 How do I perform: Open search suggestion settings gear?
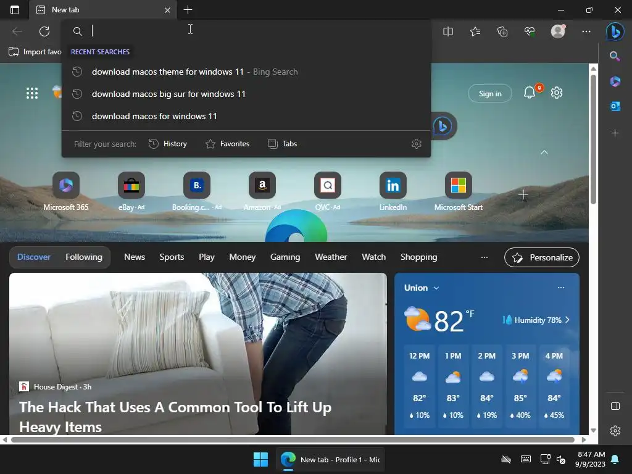coord(417,144)
